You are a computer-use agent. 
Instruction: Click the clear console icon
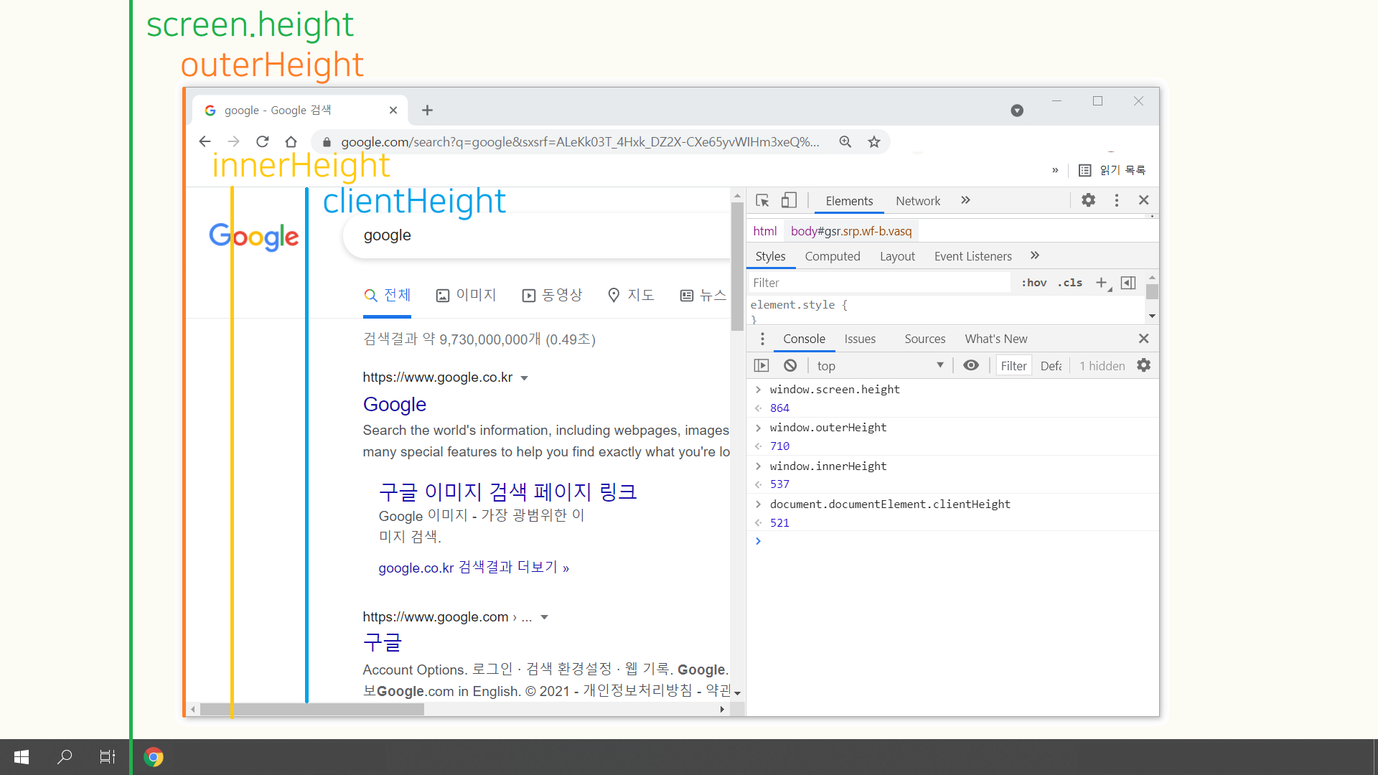790,365
